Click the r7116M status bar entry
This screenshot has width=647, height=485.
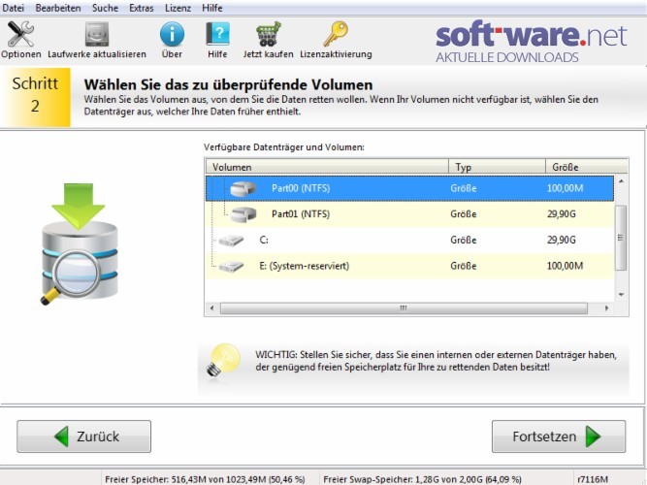point(593,479)
